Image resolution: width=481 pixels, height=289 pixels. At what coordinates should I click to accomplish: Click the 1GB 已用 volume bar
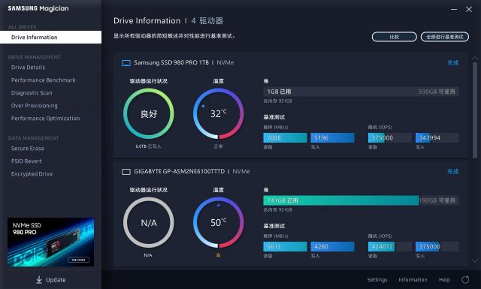[x=361, y=92]
